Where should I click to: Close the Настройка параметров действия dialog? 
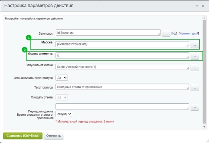203,6
